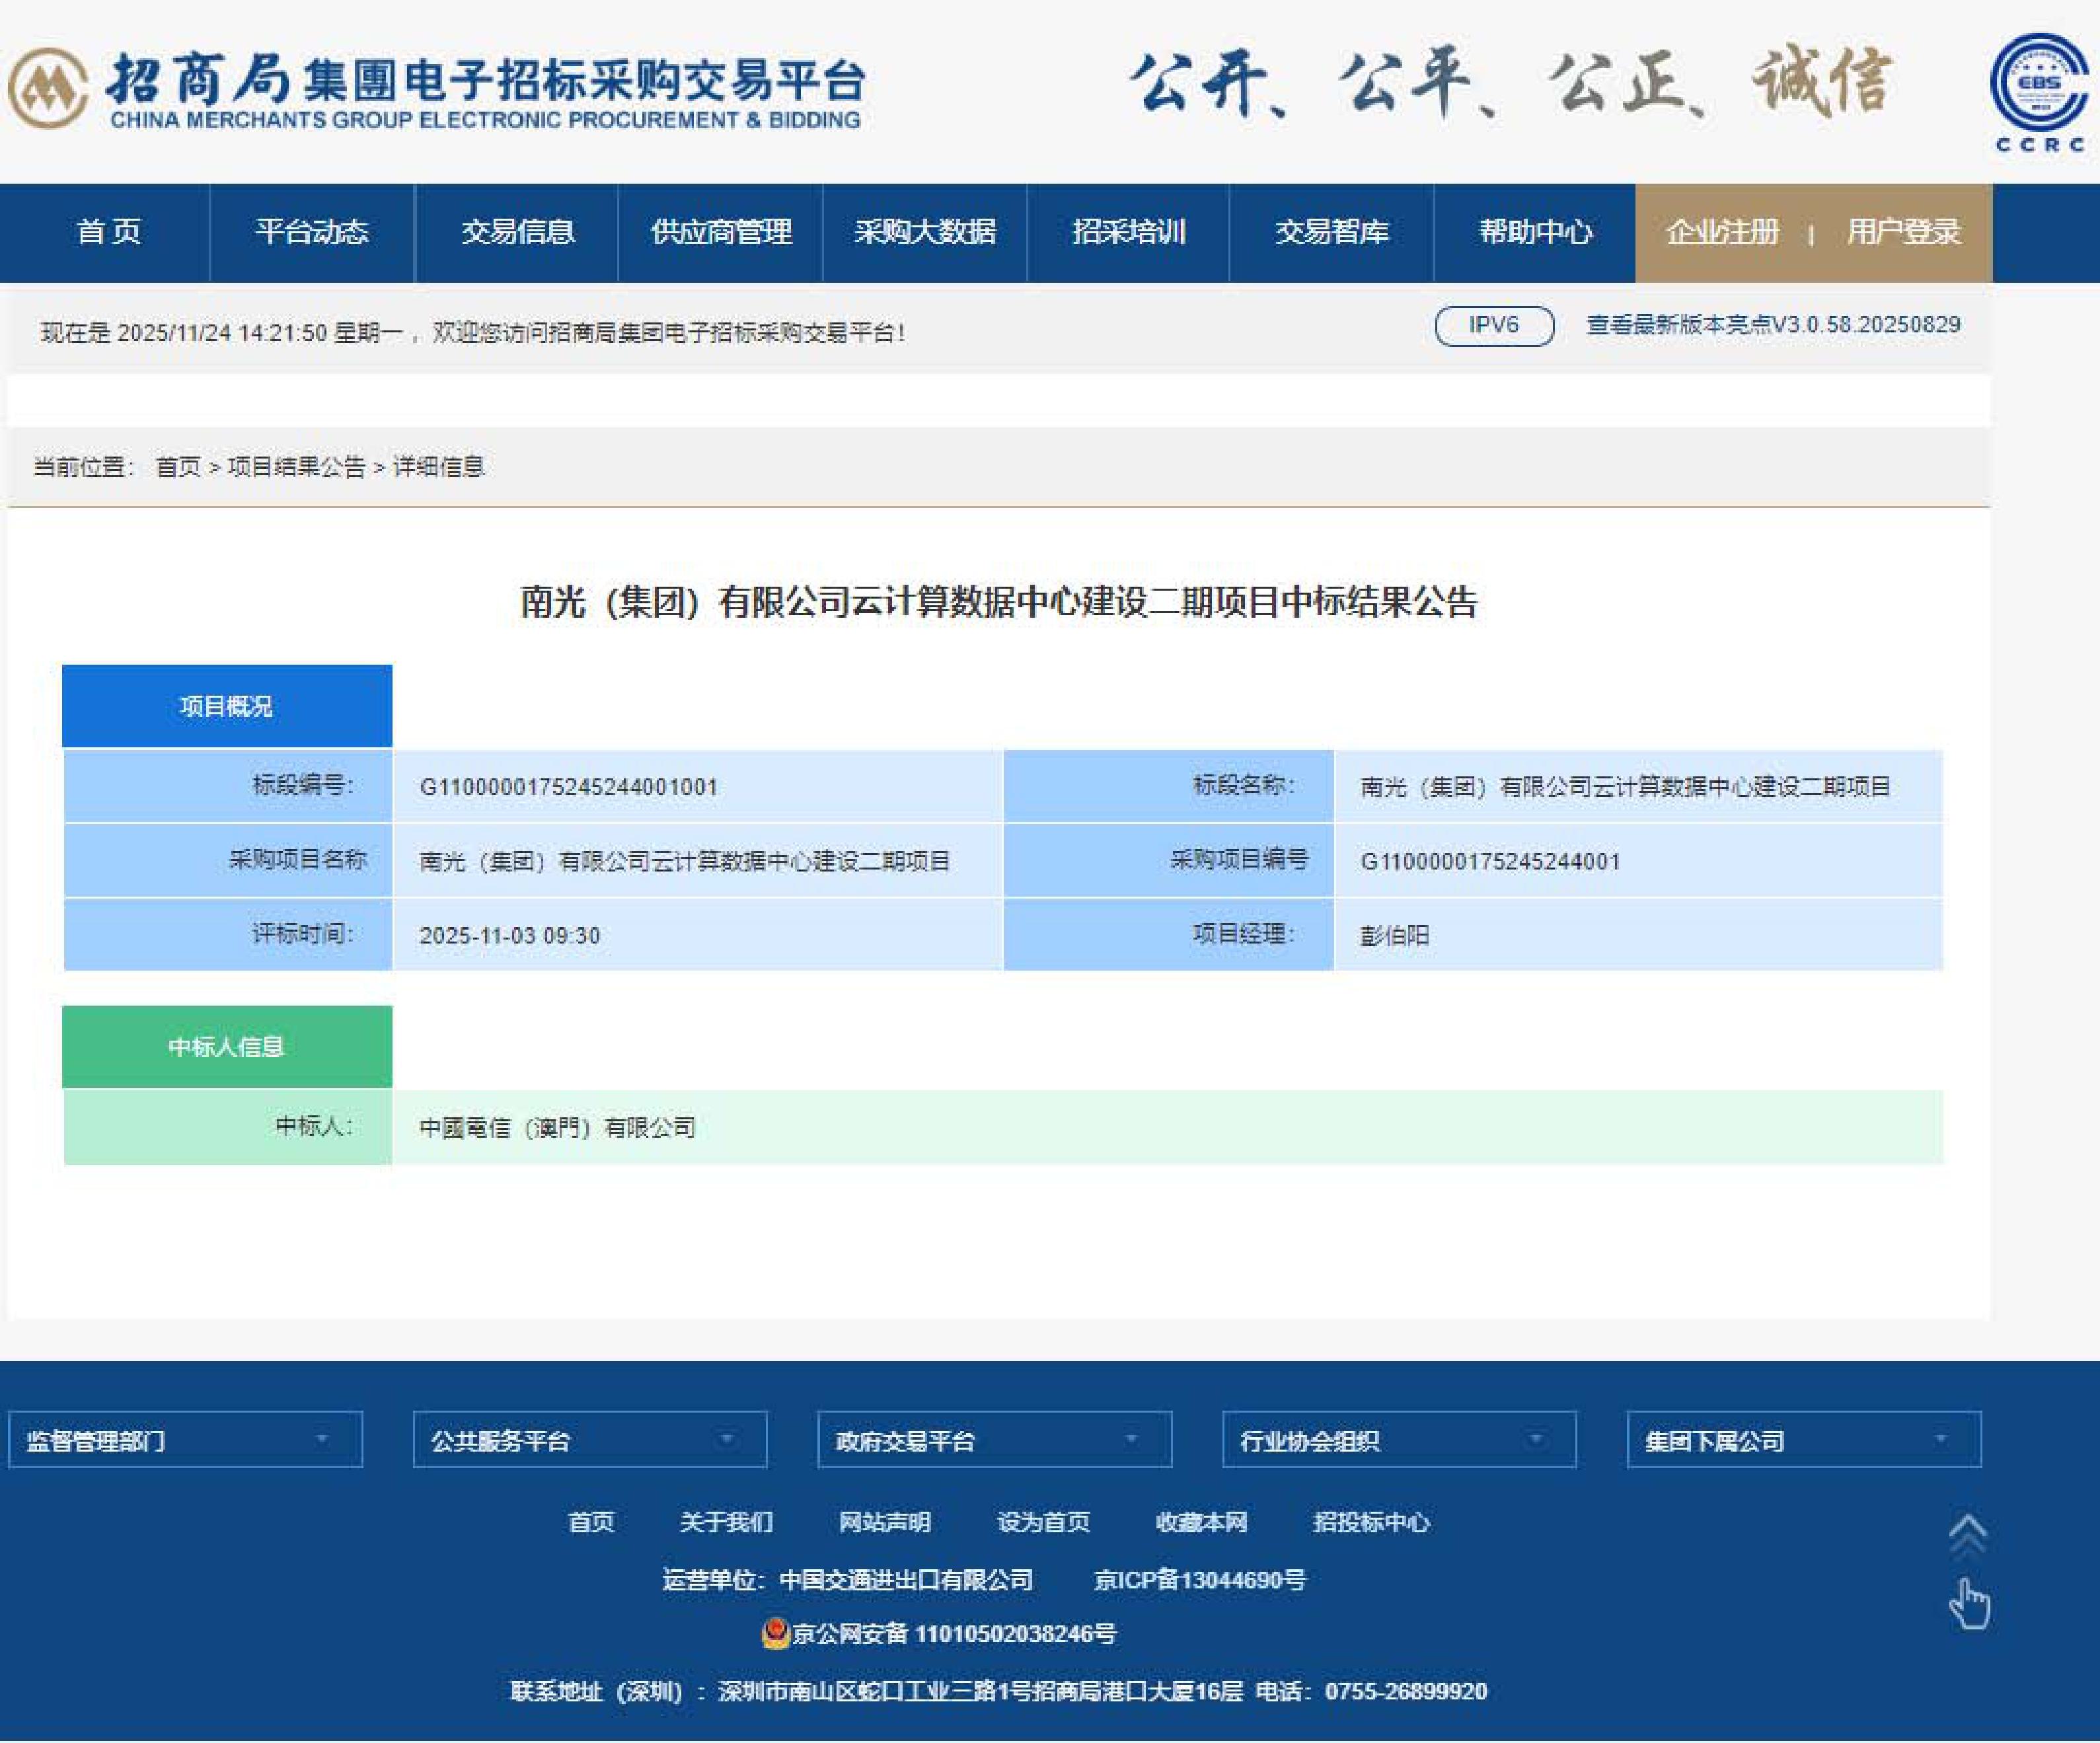2100x1743 pixels.
Task: Click the China Merchants Group logo icon
Action: [47, 88]
